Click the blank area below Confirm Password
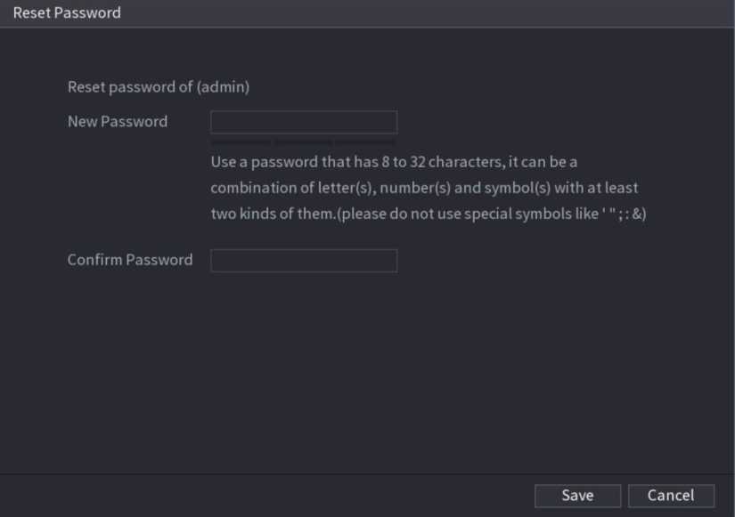 [x=367, y=374]
